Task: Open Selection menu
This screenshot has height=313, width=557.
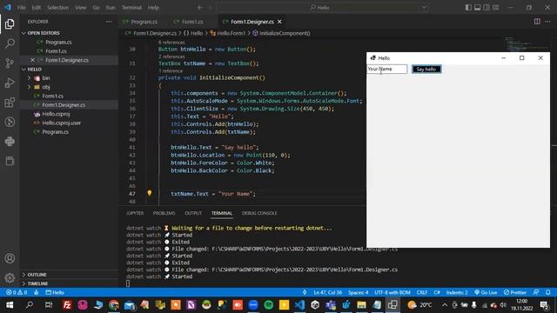Action: pyautogui.click(x=57, y=8)
